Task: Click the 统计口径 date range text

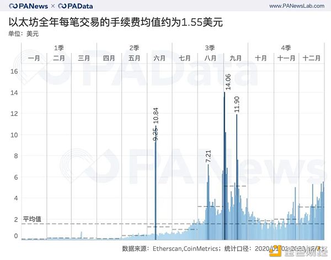Action: 275,248
